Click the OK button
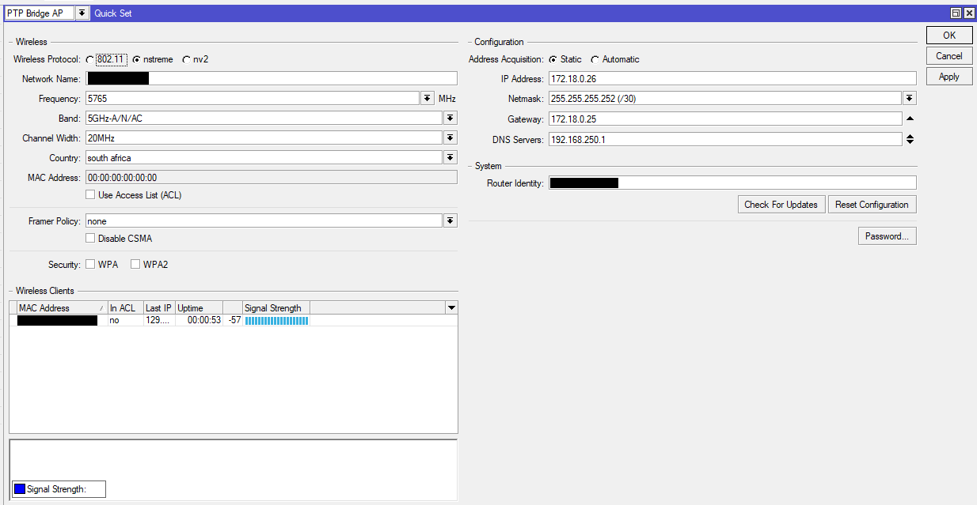 tap(948, 36)
